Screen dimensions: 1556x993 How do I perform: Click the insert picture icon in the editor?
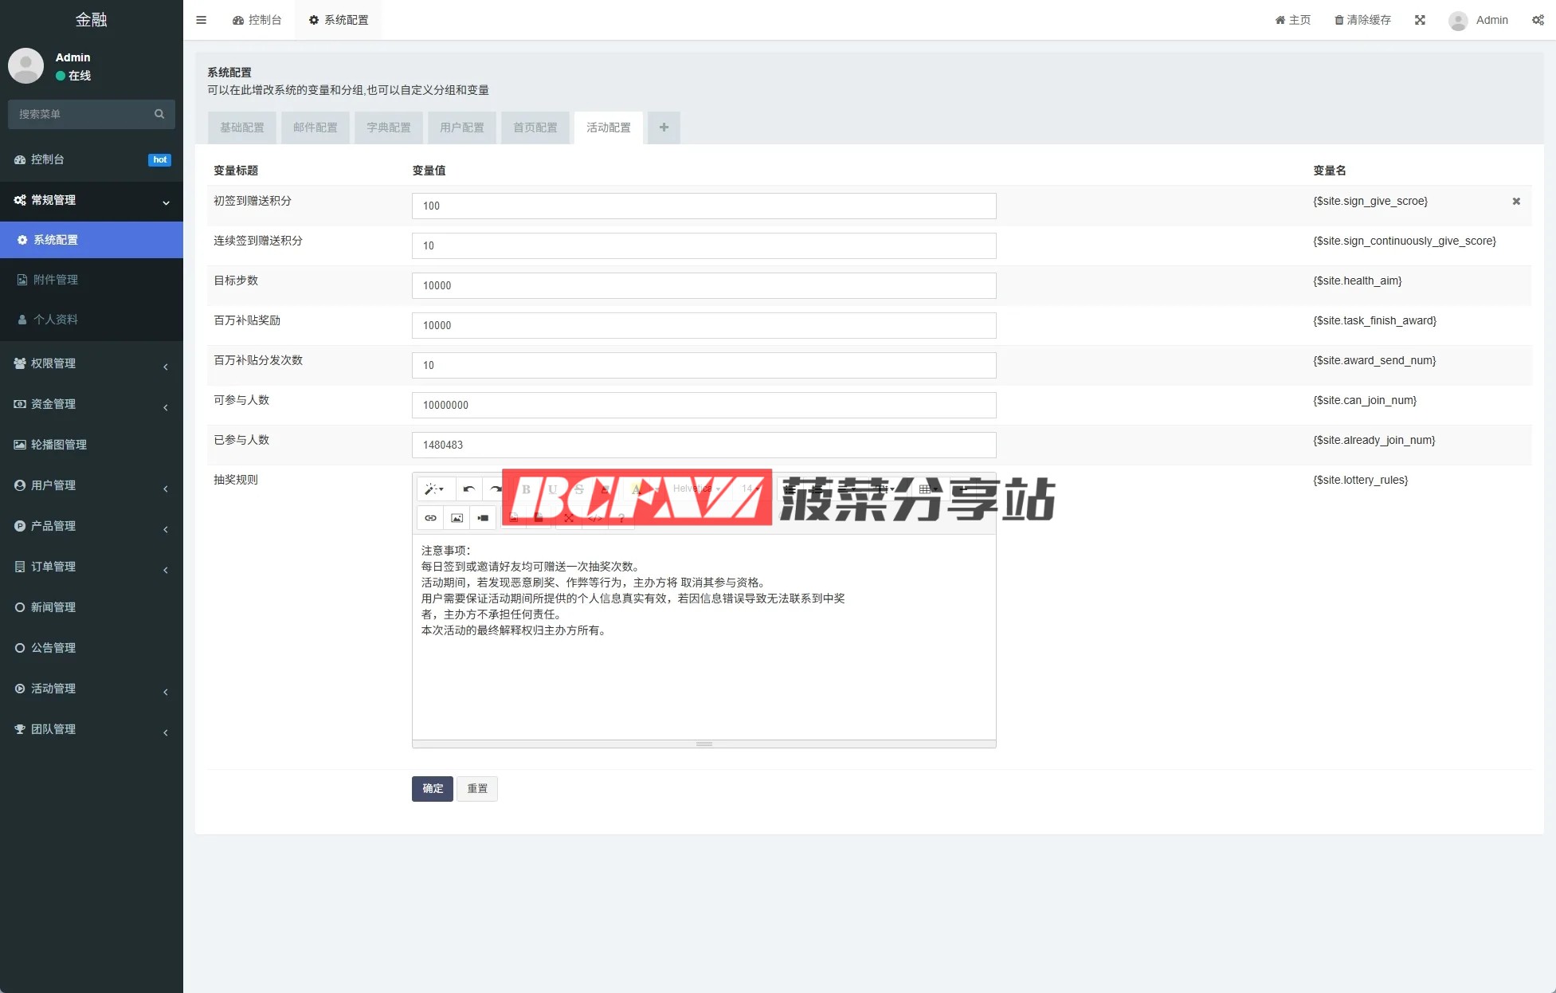point(457,518)
